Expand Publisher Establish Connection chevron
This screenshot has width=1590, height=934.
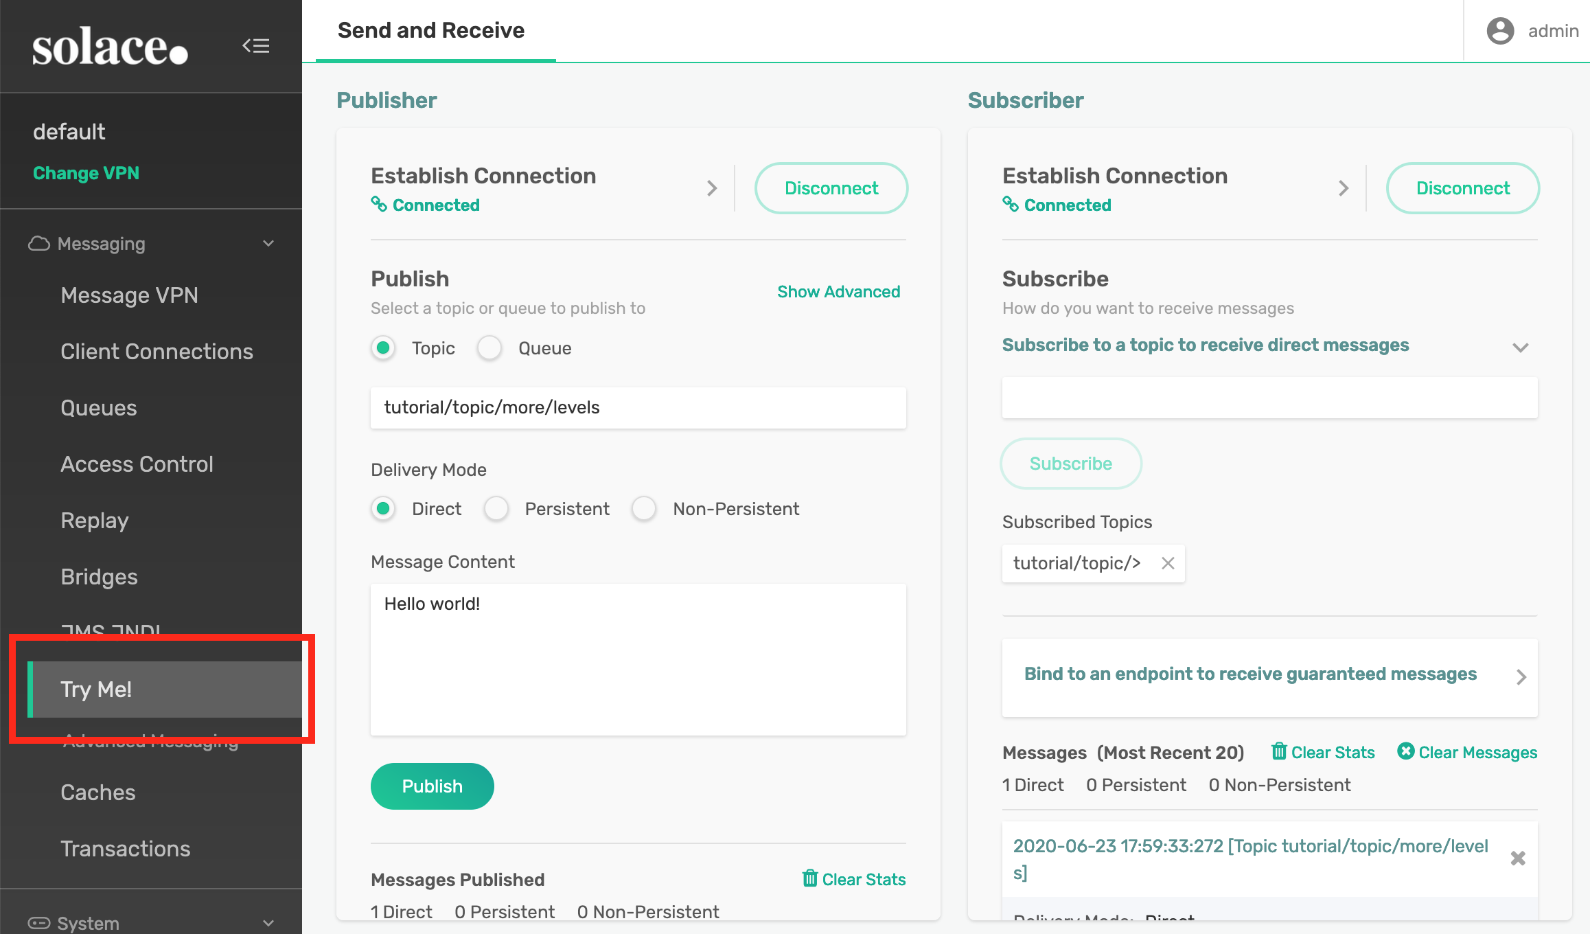[712, 188]
